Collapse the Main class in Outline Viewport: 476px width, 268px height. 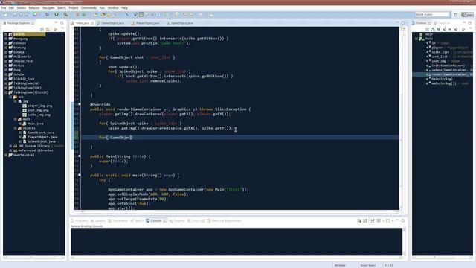coord(416,39)
